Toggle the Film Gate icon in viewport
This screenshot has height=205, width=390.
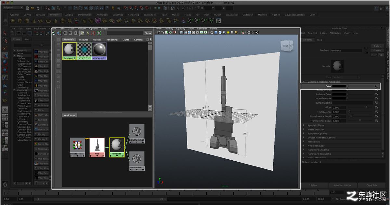coord(185,32)
